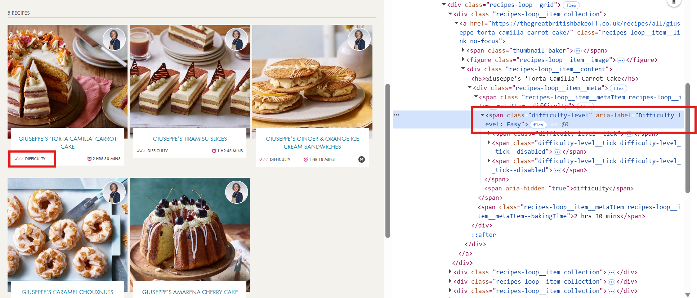Click the caramel chouxnuts recipe photo
This screenshot has width=697, height=298.
(x=67, y=234)
